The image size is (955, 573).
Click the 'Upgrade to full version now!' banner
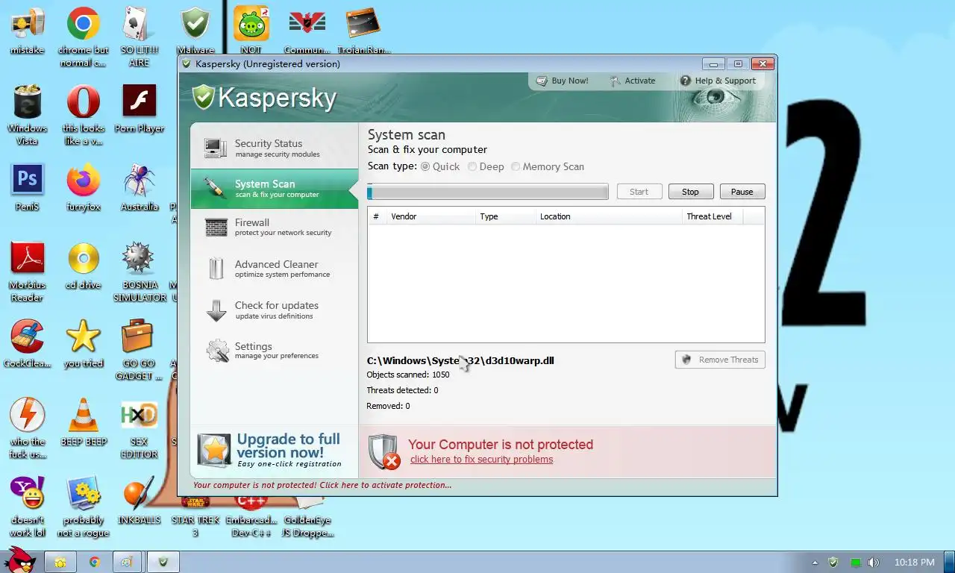pyautogui.click(x=270, y=451)
